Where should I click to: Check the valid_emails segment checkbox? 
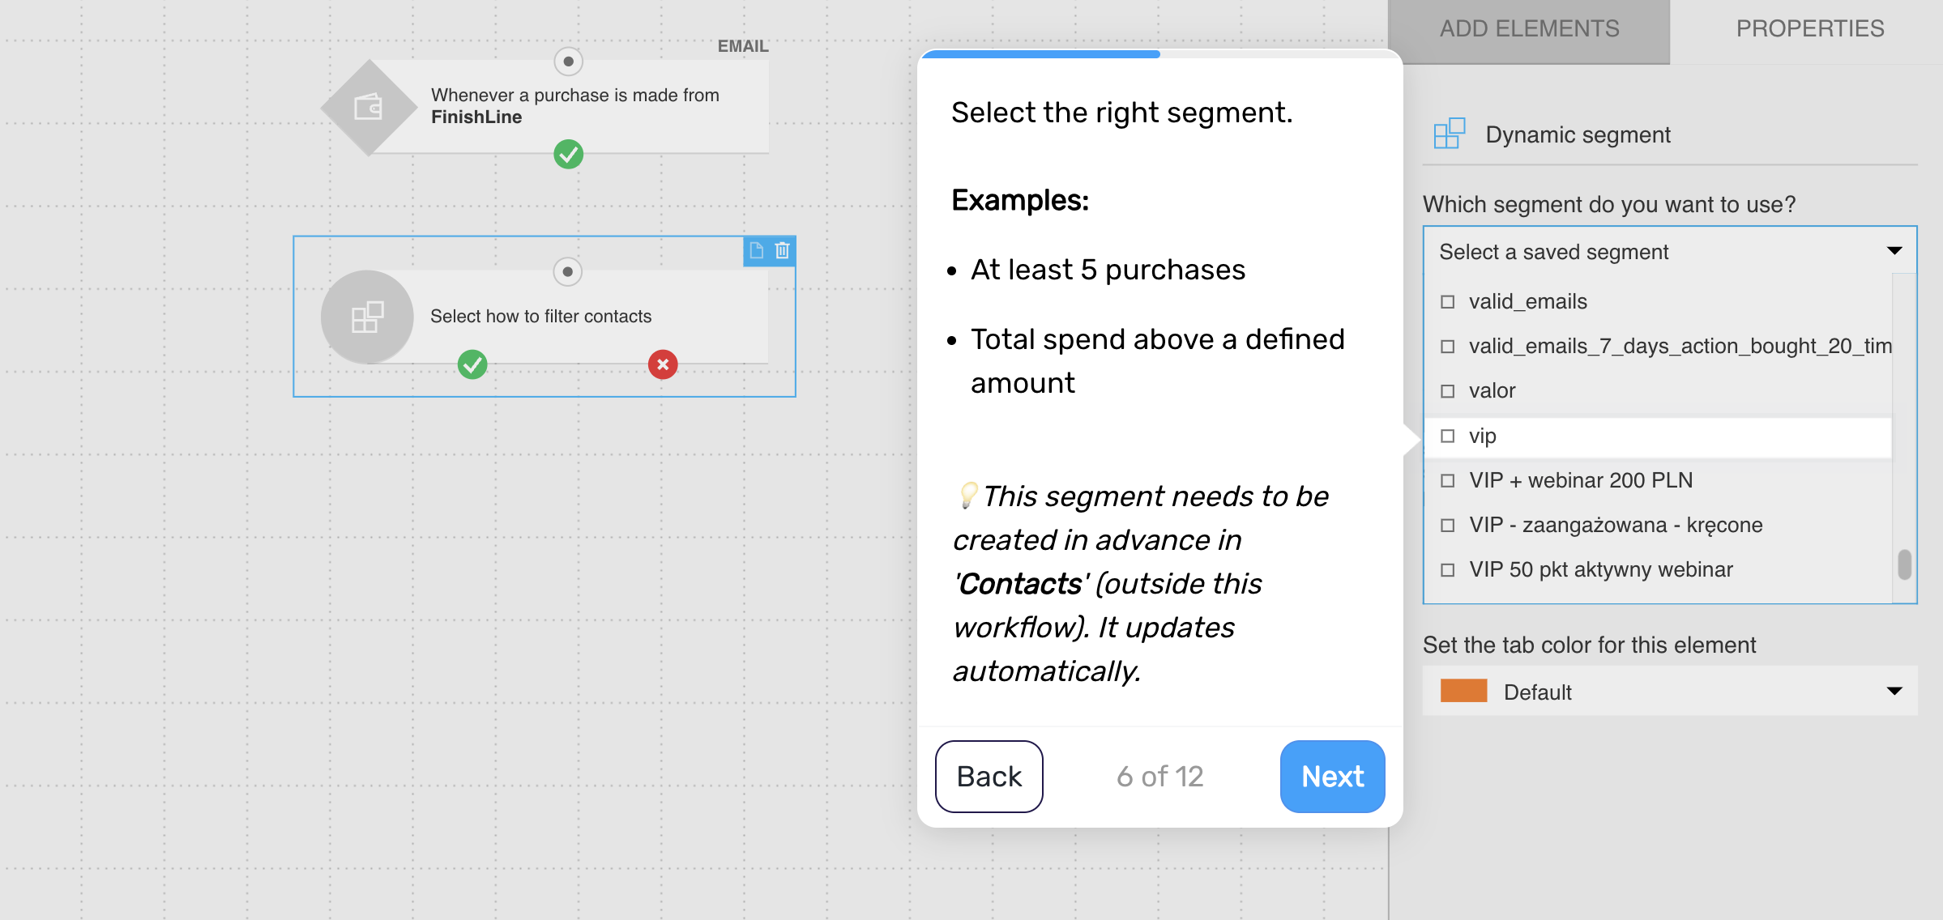[1448, 302]
